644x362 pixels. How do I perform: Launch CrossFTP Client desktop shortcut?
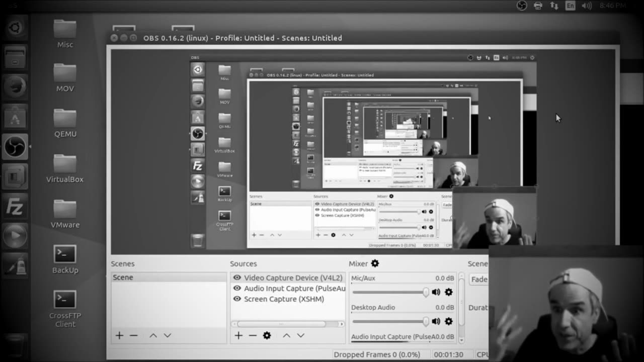tap(65, 309)
